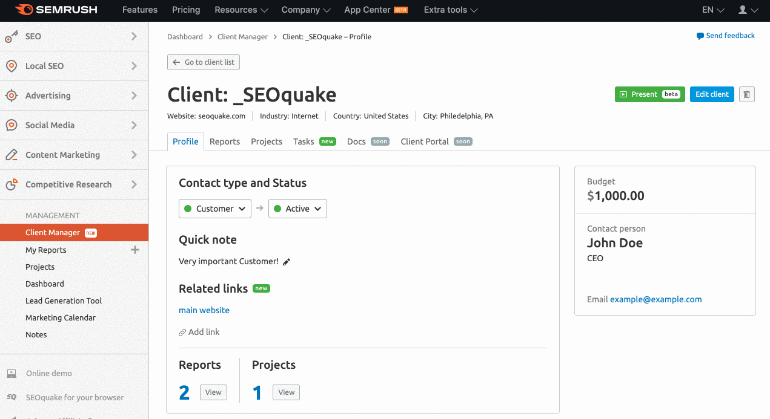The image size is (770, 419).
Task: Click the Semrush logo
Action: (x=56, y=10)
